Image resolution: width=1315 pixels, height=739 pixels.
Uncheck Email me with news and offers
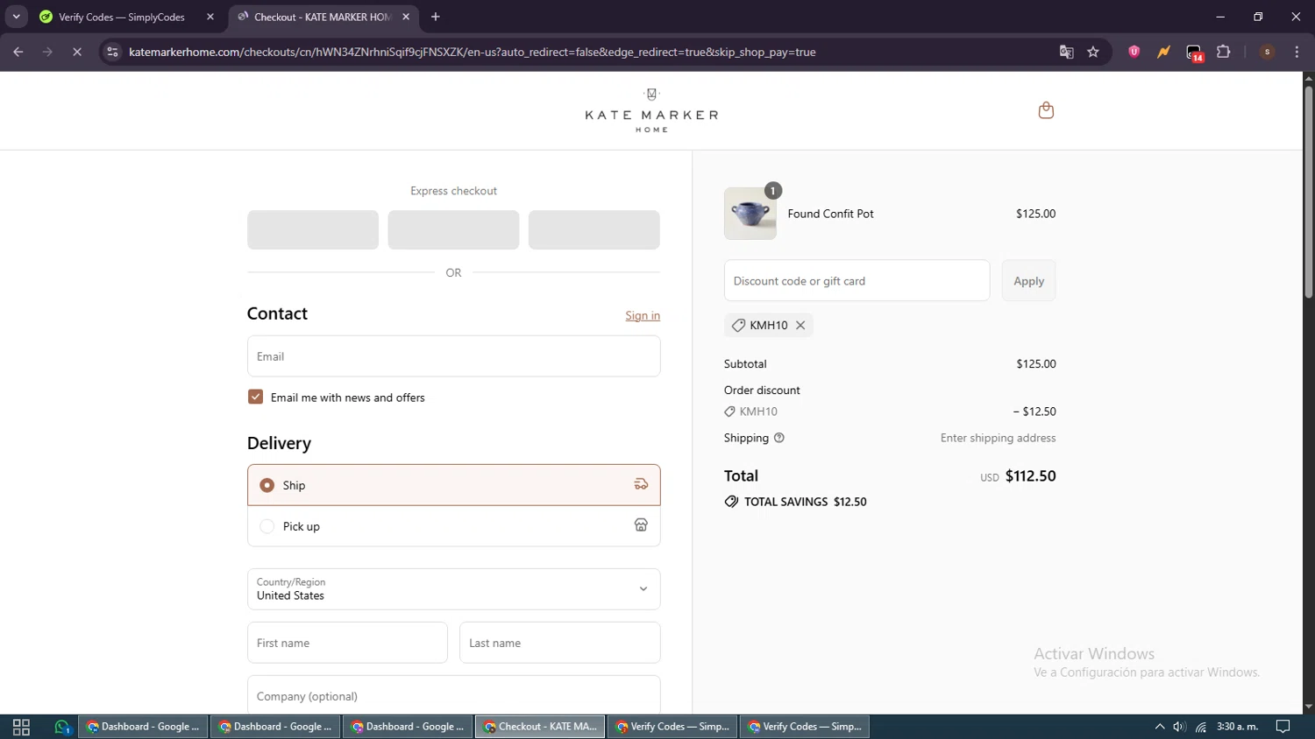click(255, 397)
